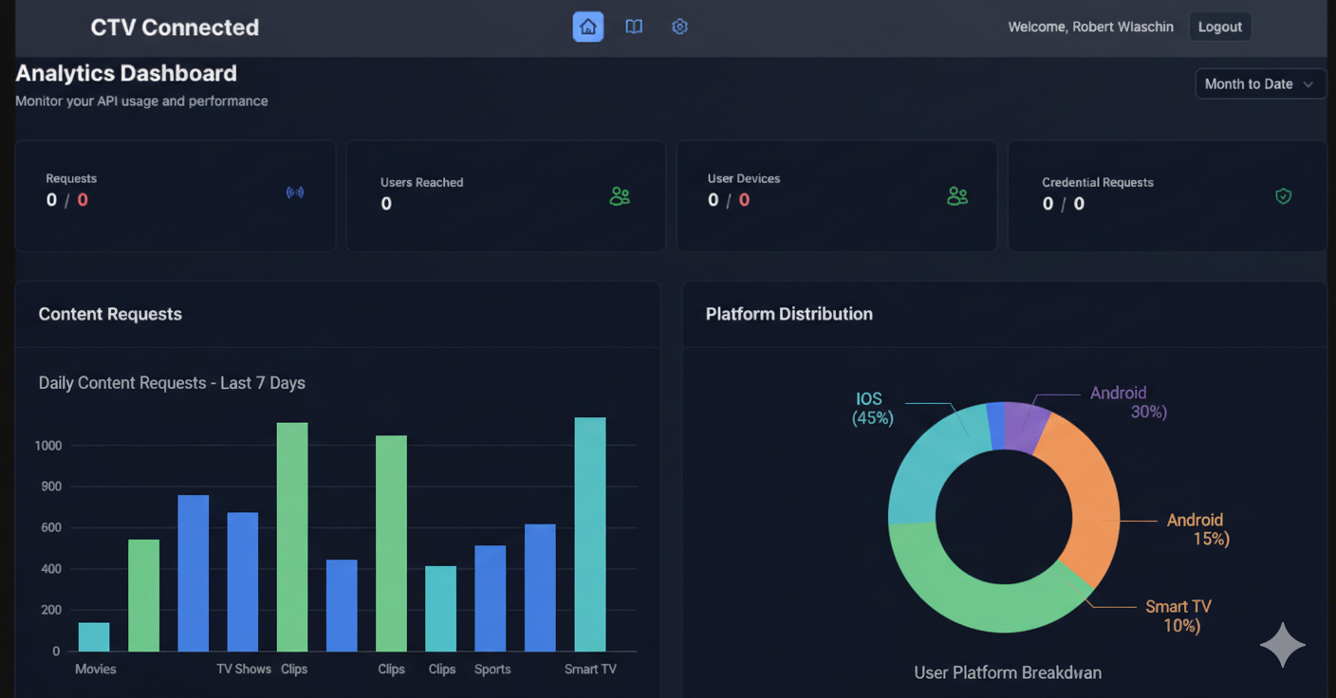The image size is (1336, 698).
Task: Open the settings gear icon
Action: [x=679, y=27]
